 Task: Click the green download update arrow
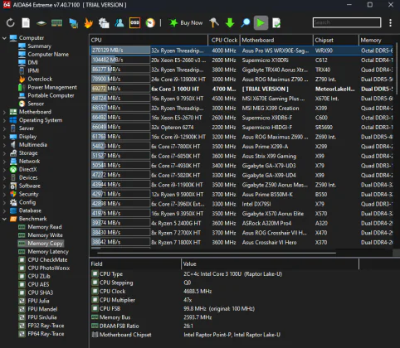pos(230,23)
